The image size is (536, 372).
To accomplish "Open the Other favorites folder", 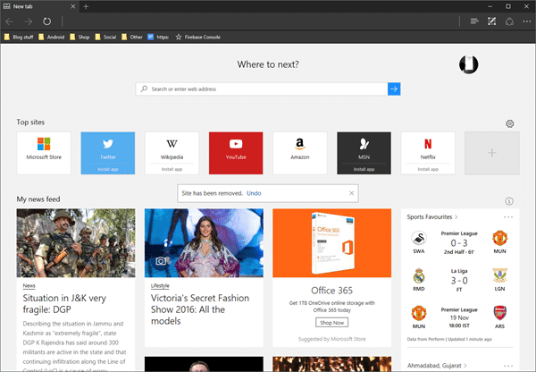I will click(x=132, y=37).
